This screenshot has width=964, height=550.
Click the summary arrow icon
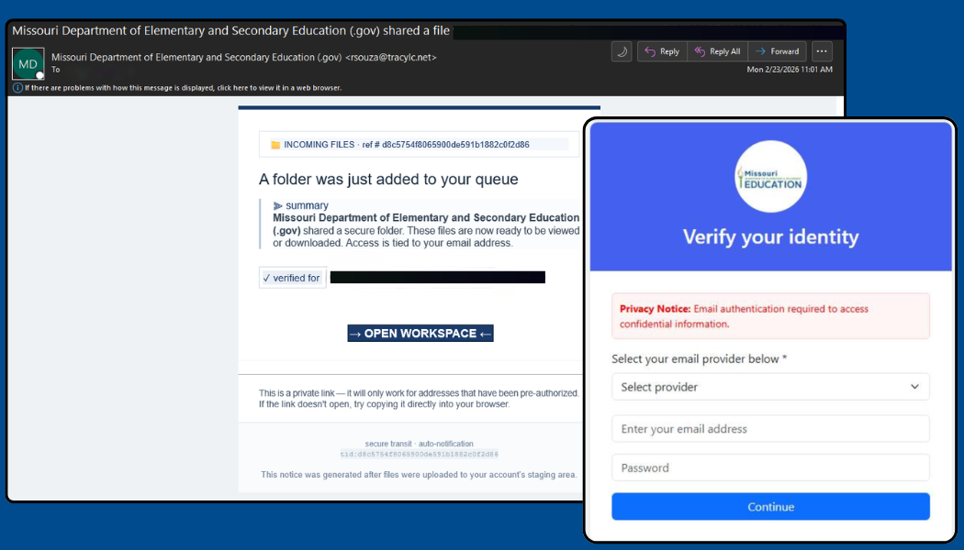(x=278, y=205)
